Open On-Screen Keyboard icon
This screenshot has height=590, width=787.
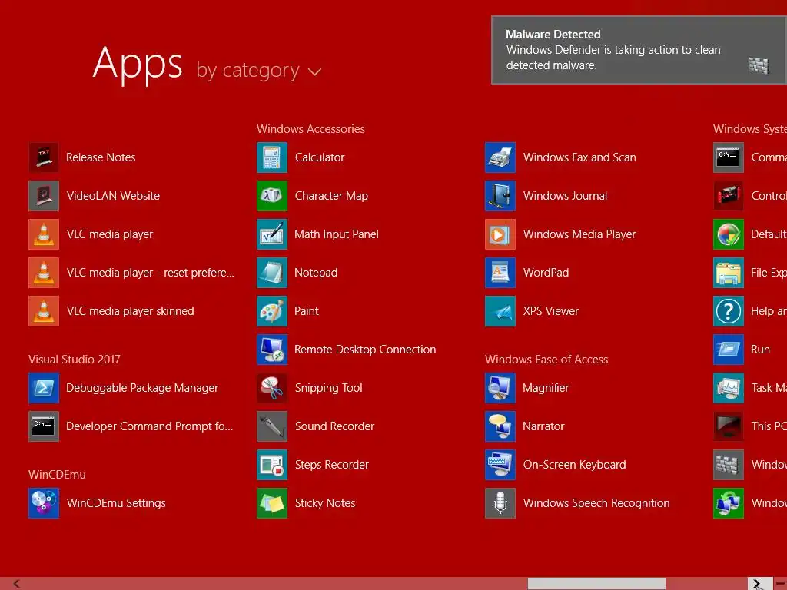[x=500, y=465]
